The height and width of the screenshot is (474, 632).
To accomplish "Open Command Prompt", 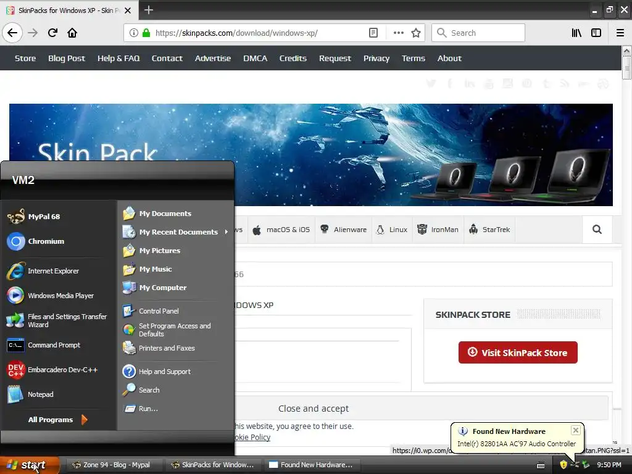I will (44, 345).
